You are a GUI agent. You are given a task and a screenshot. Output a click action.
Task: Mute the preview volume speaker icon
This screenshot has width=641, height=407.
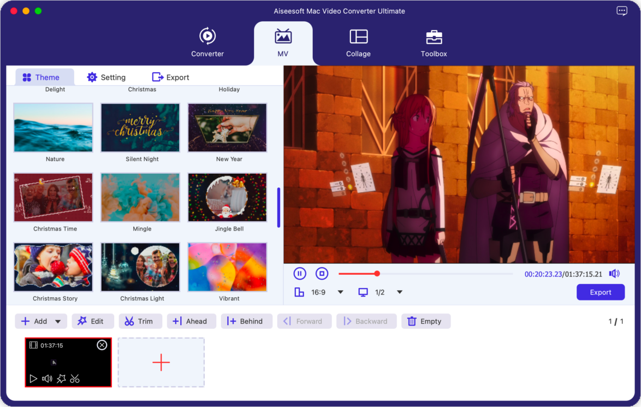(614, 274)
